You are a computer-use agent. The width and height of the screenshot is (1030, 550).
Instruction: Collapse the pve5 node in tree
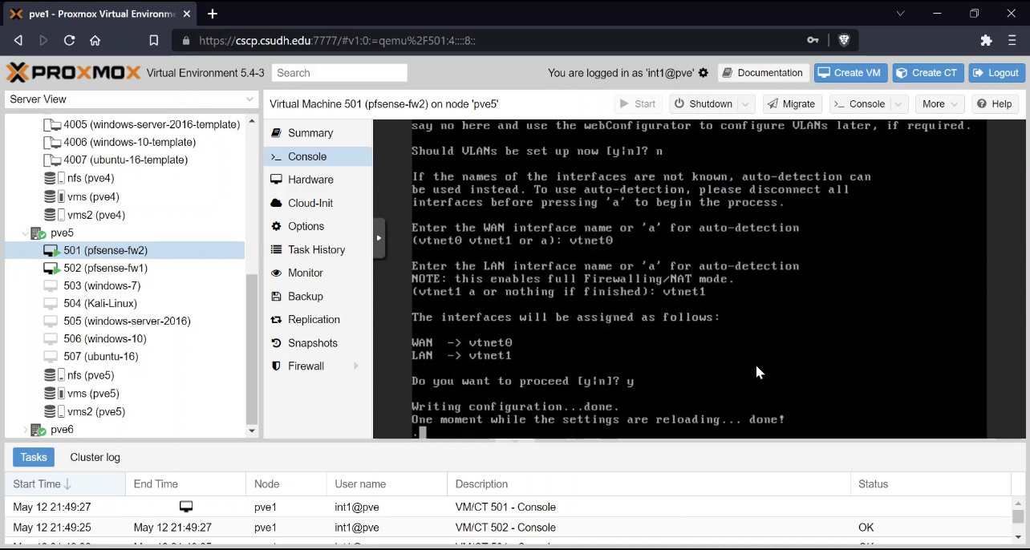click(x=24, y=233)
